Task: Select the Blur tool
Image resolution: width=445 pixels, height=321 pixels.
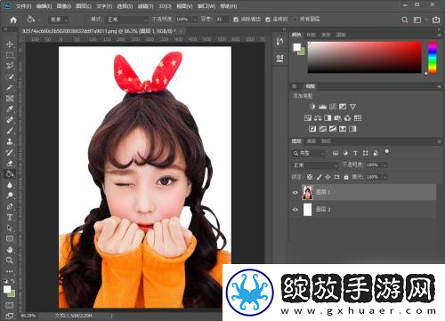Action: point(10,185)
